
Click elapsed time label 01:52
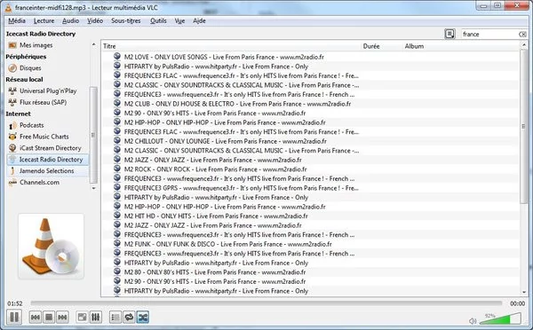point(15,303)
